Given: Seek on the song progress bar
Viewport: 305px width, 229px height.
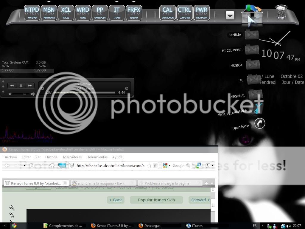Looking at the screenshot, I should pyautogui.click(x=84, y=92).
